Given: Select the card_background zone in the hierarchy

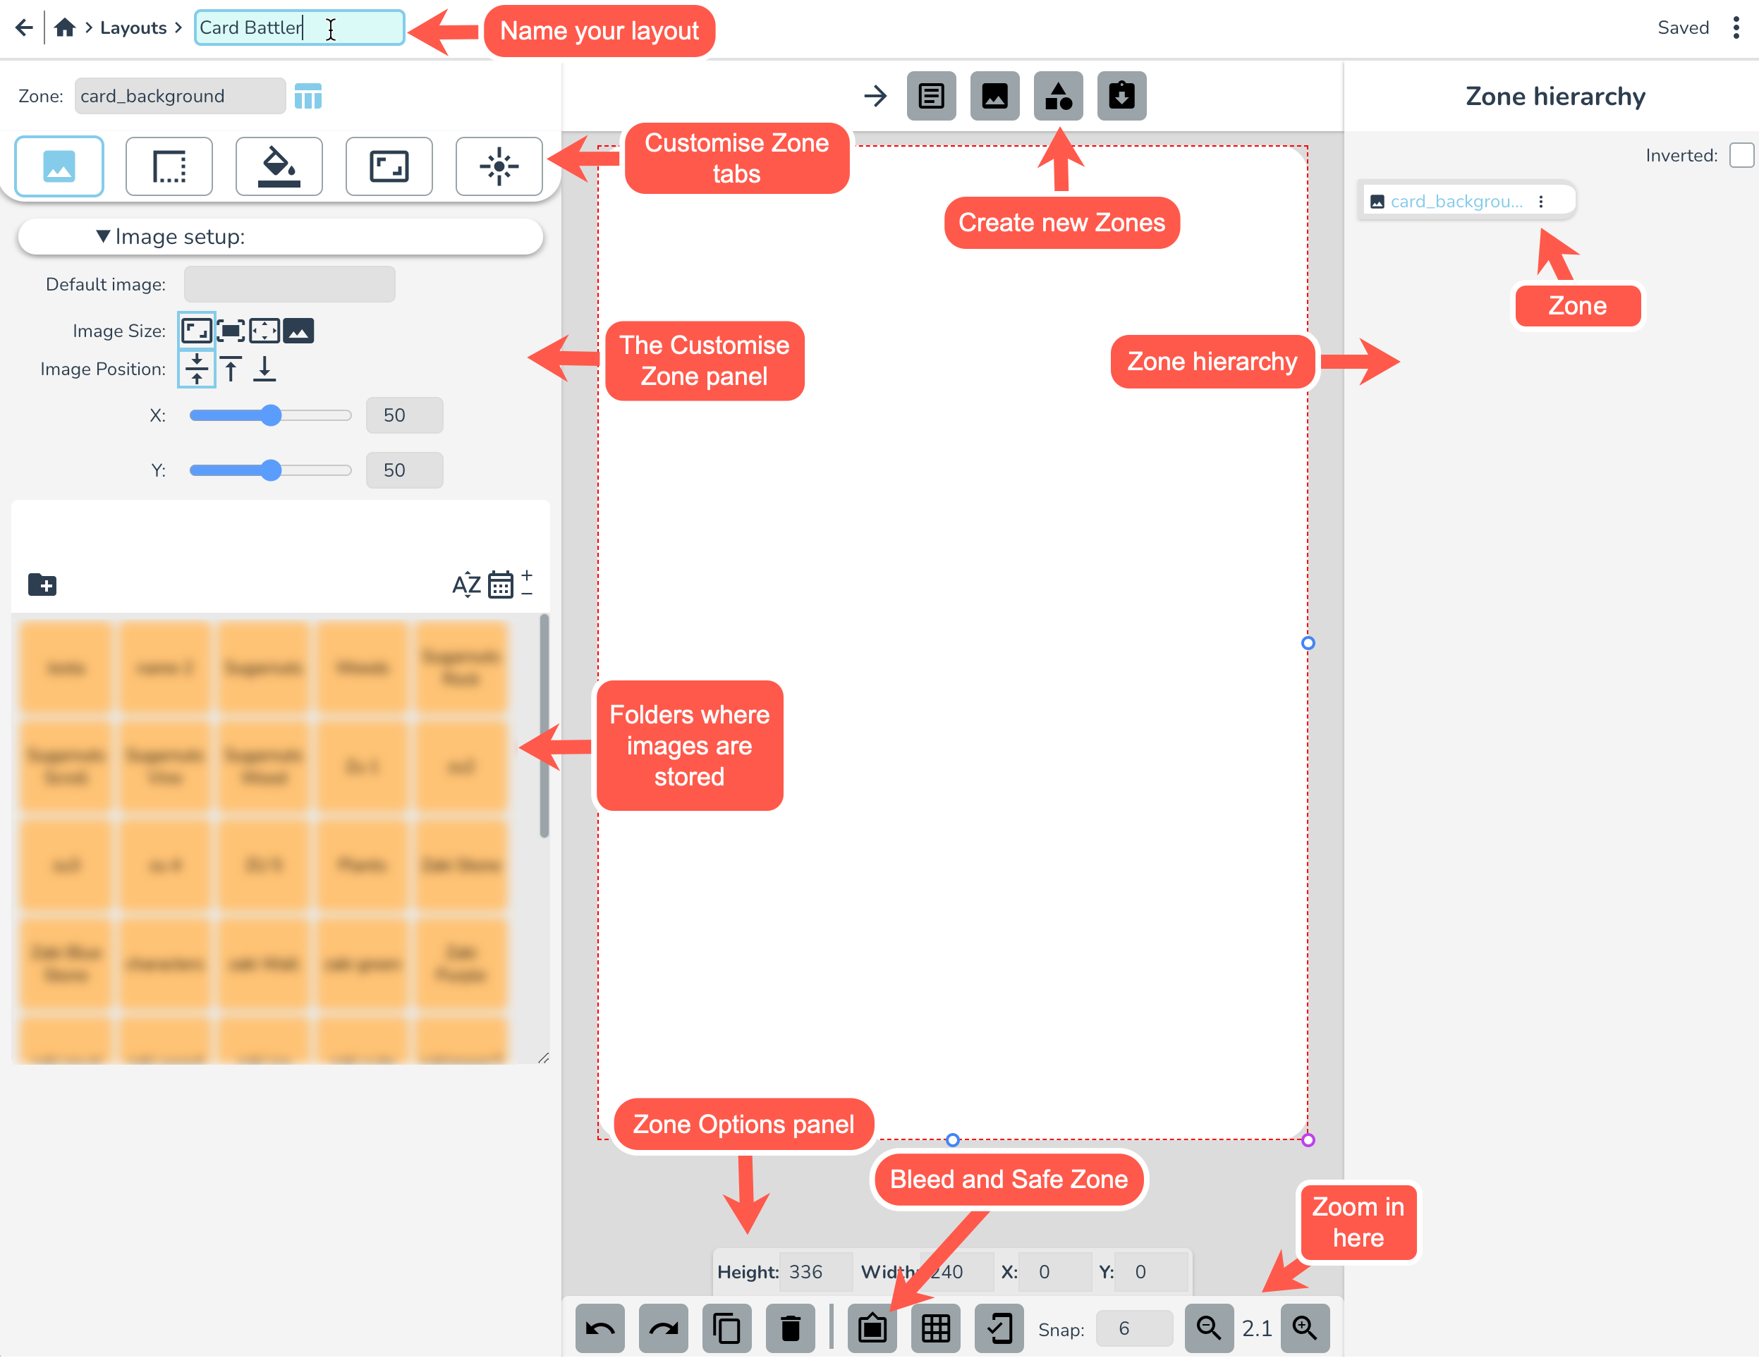Looking at the screenshot, I should (x=1449, y=200).
